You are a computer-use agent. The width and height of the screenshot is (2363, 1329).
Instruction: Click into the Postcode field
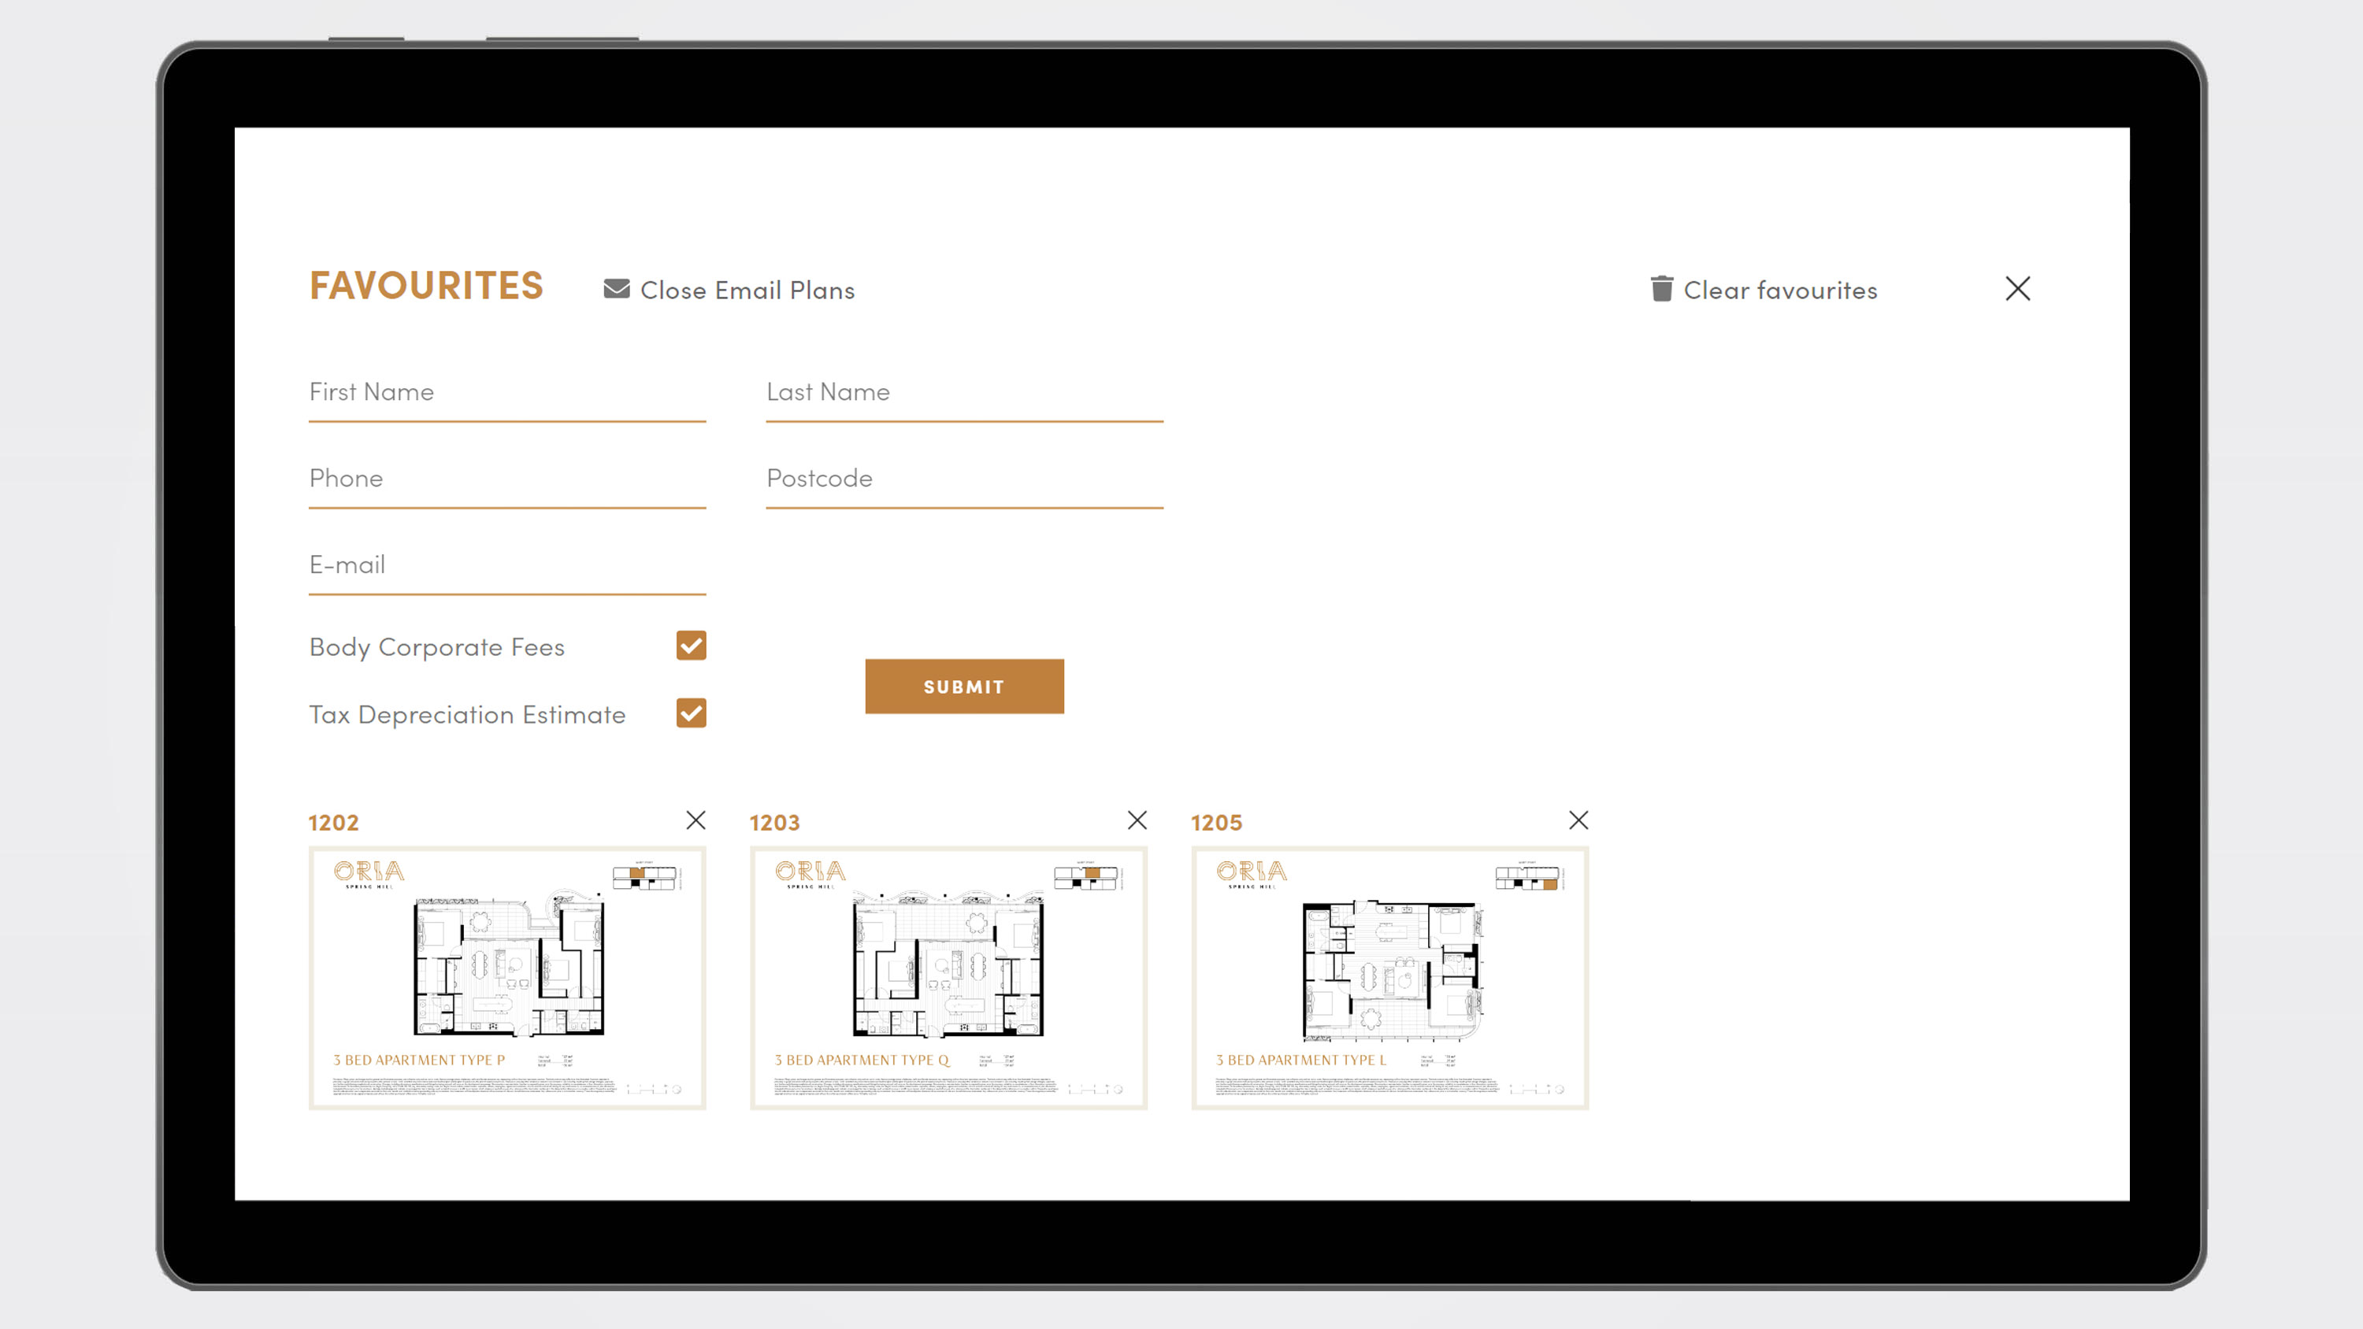coord(964,479)
